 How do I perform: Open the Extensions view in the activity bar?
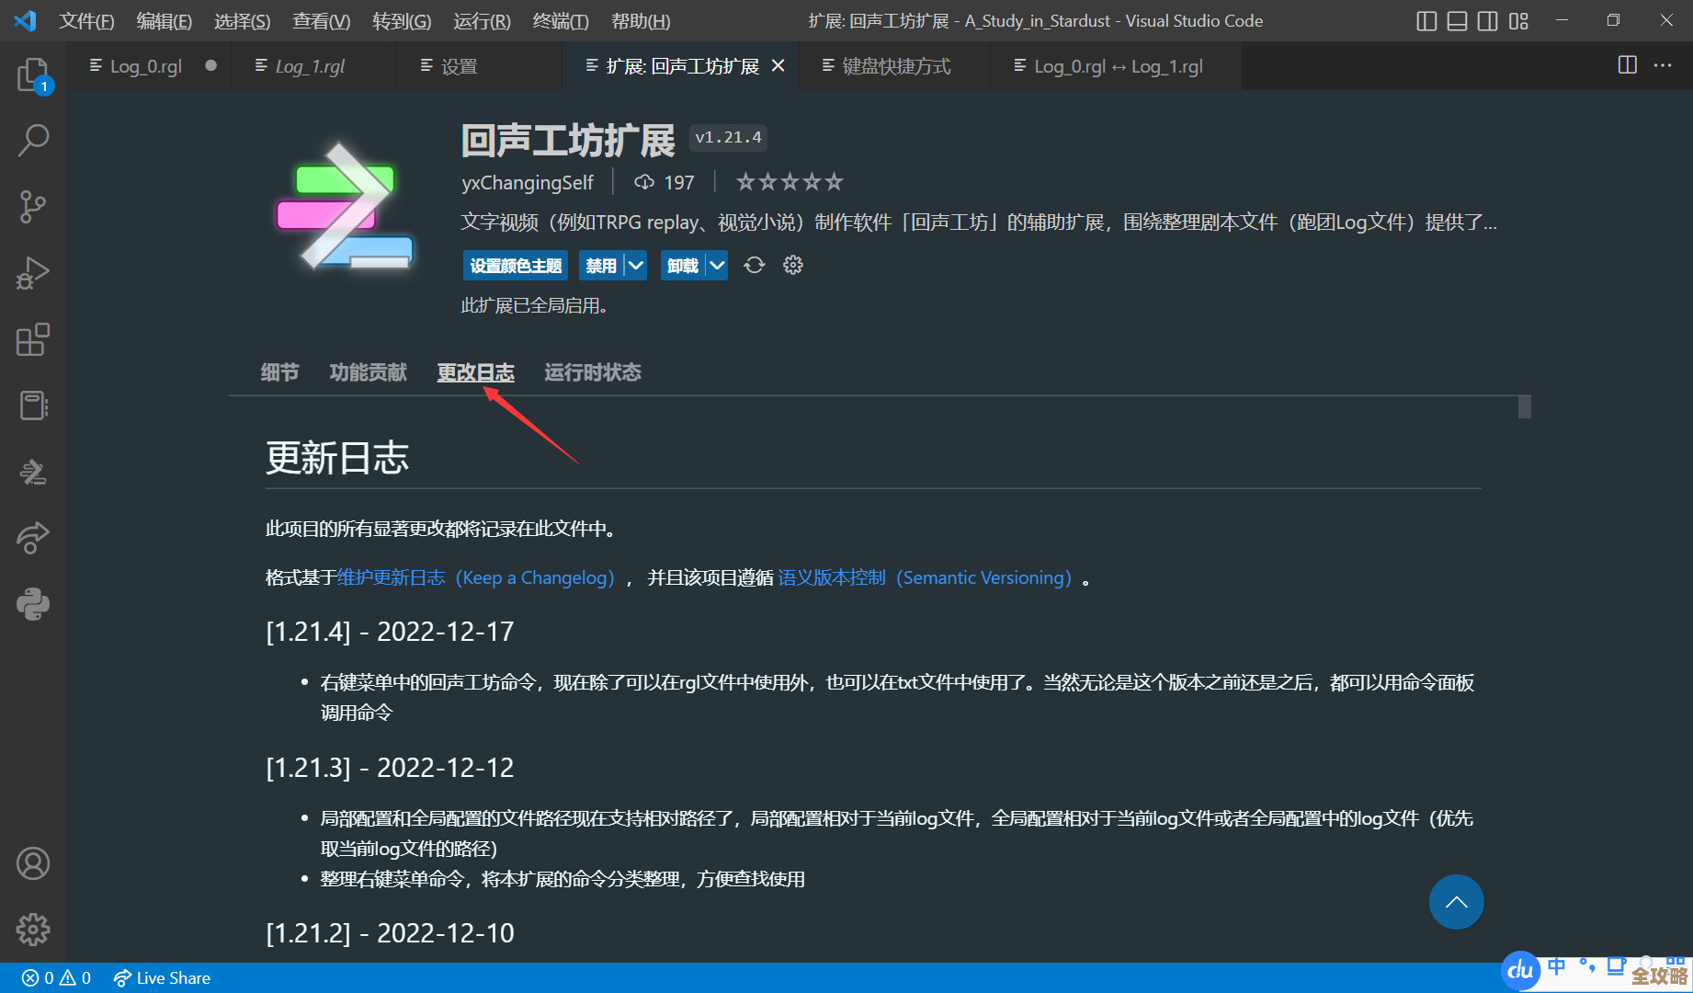[34, 339]
